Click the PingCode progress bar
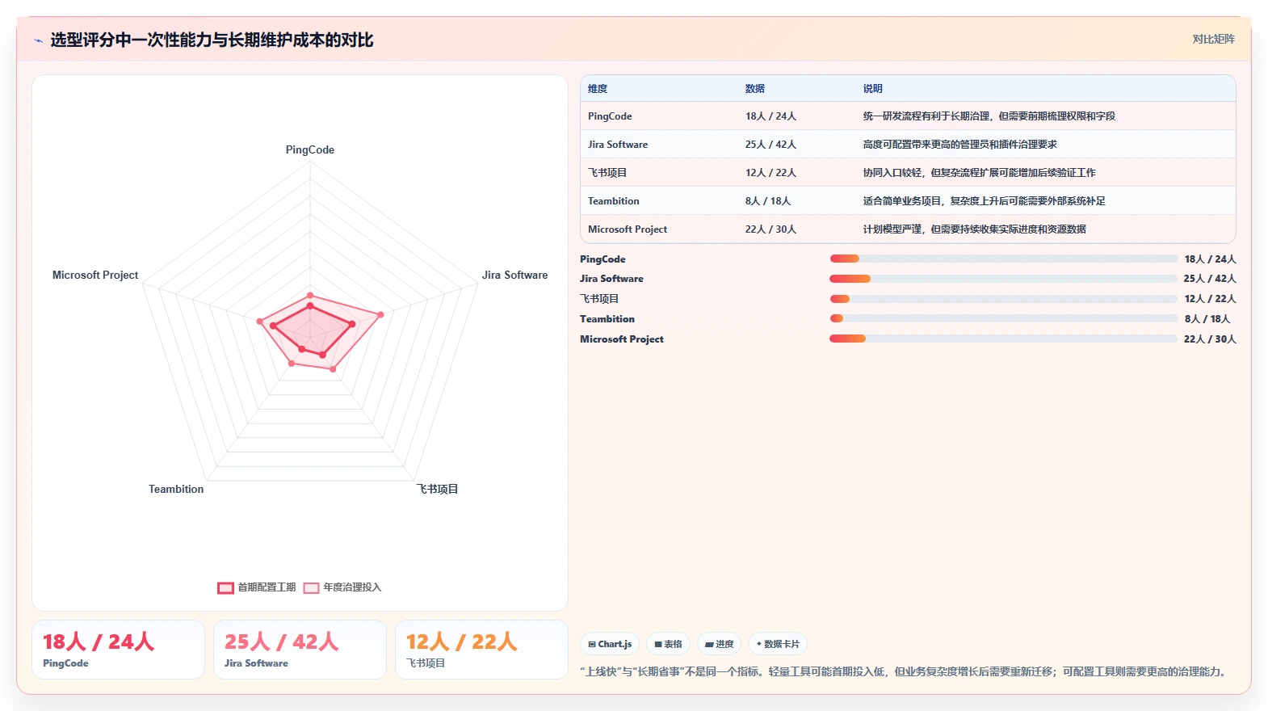The image size is (1268, 711). click(x=1003, y=259)
